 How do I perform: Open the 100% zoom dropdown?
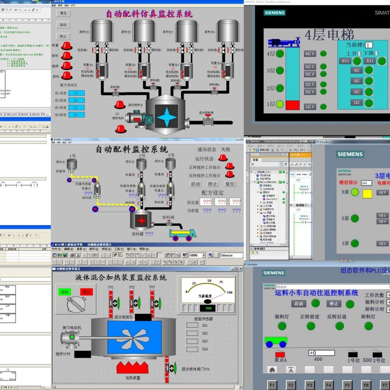203,255
